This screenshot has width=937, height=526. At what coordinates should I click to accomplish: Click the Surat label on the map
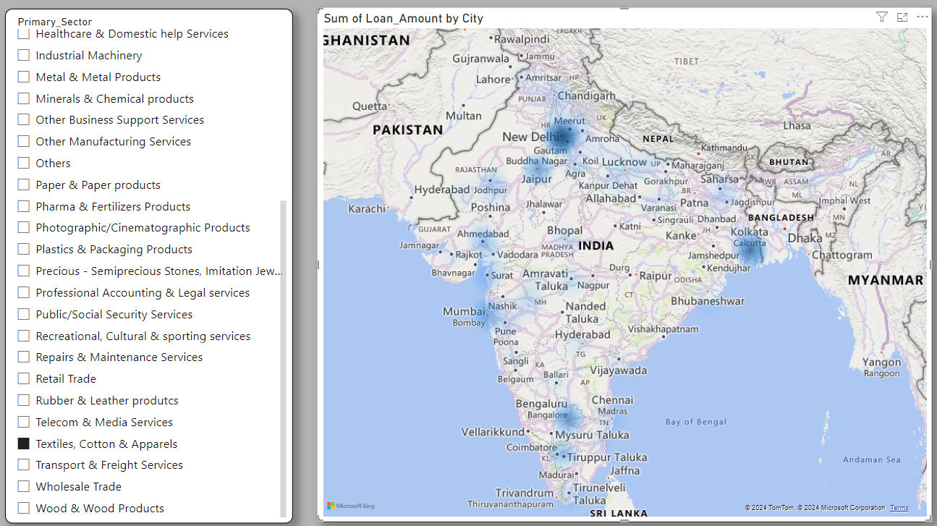(x=501, y=276)
